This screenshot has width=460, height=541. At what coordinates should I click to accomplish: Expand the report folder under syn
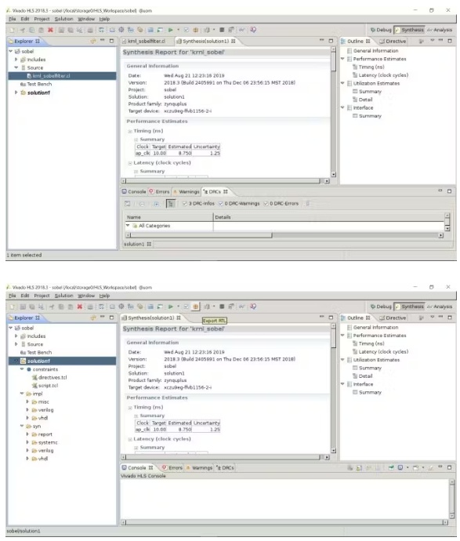[27, 434]
